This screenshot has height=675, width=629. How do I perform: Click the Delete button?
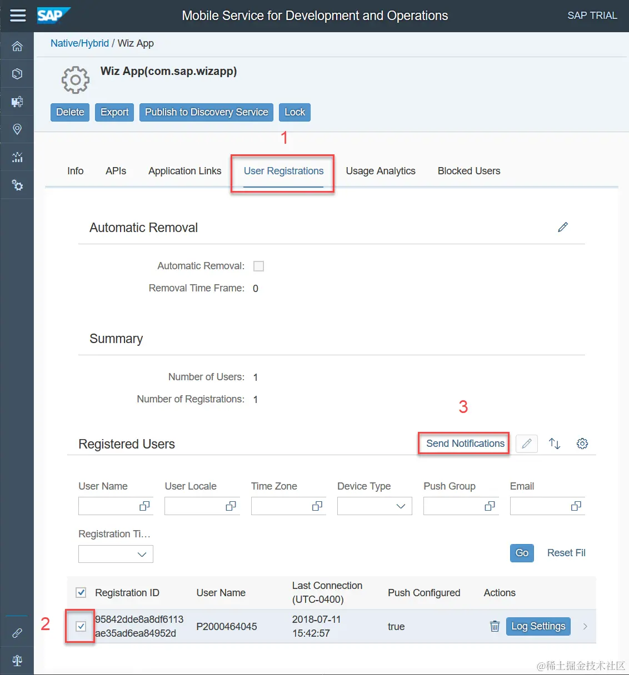[x=70, y=112]
